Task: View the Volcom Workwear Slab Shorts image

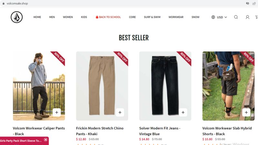Action: (228, 86)
